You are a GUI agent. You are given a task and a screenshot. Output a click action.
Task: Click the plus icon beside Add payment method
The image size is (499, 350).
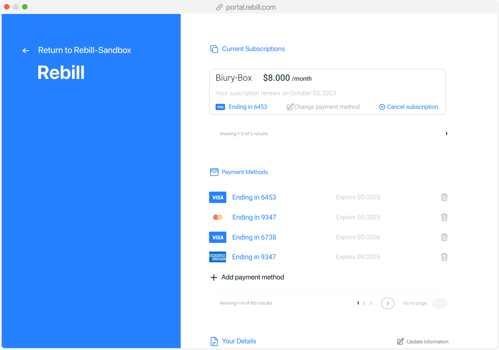tap(214, 277)
